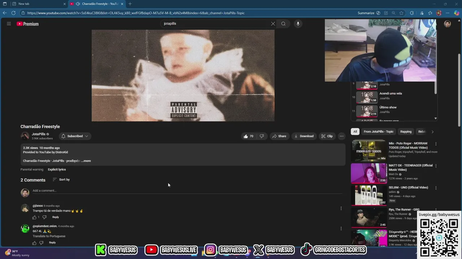Image resolution: width=462 pixels, height=259 pixels.
Task: Close the Charradão Freestyle browser tab
Action: coord(122,4)
